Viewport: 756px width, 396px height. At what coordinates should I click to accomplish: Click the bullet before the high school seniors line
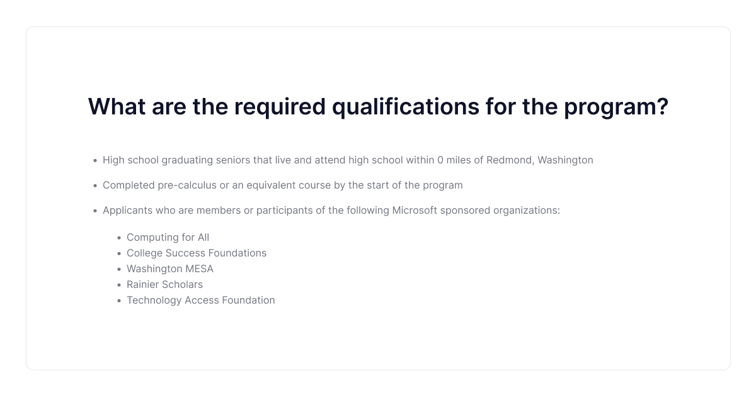pyautogui.click(x=94, y=160)
